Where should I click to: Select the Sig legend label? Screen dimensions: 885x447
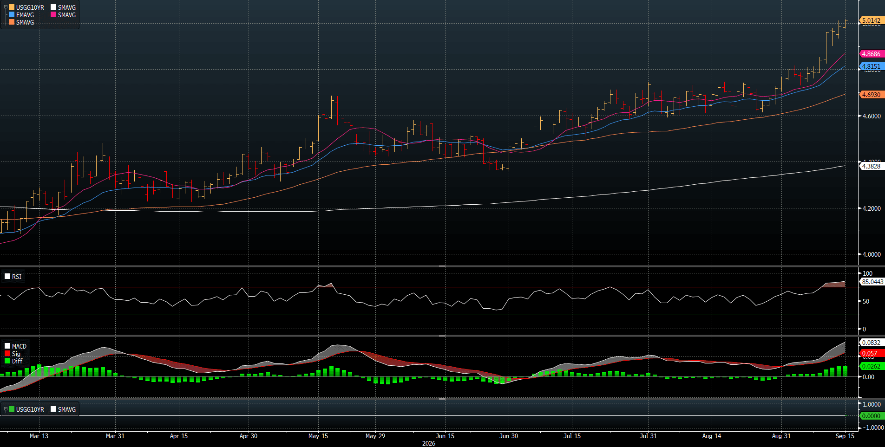click(x=16, y=354)
